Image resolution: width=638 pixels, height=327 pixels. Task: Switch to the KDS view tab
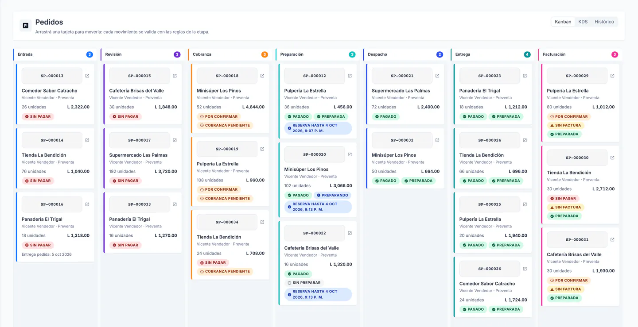coord(583,22)
